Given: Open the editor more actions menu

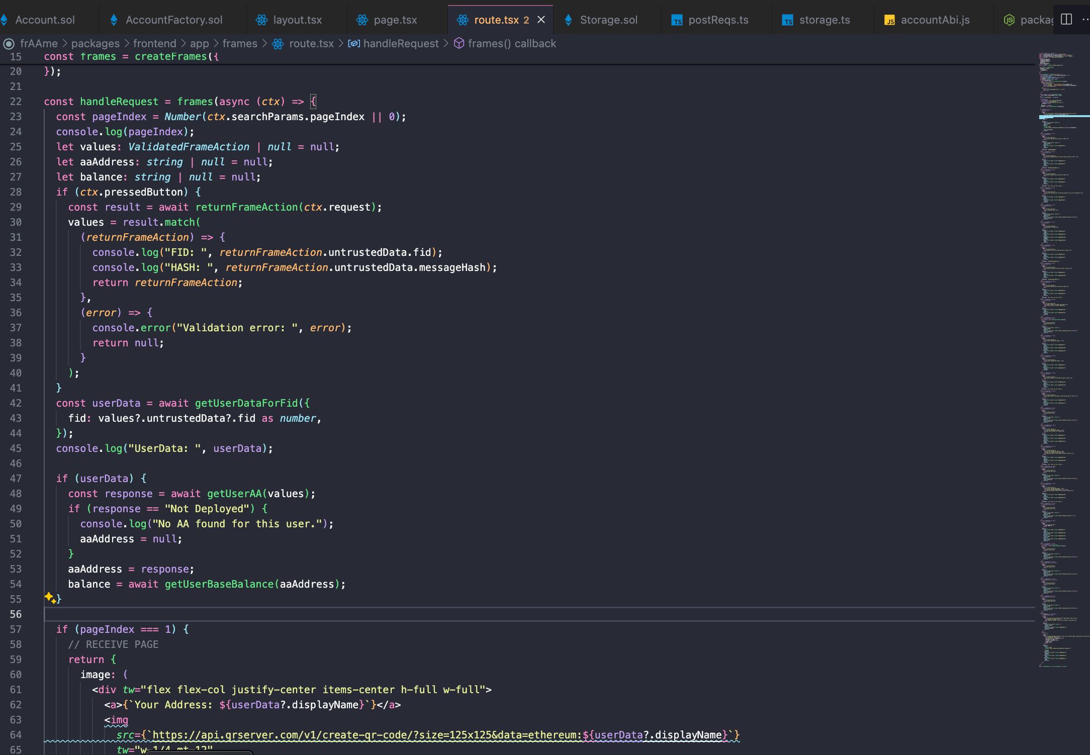Looking at the screenshot, I should (x=1085, y=19).
